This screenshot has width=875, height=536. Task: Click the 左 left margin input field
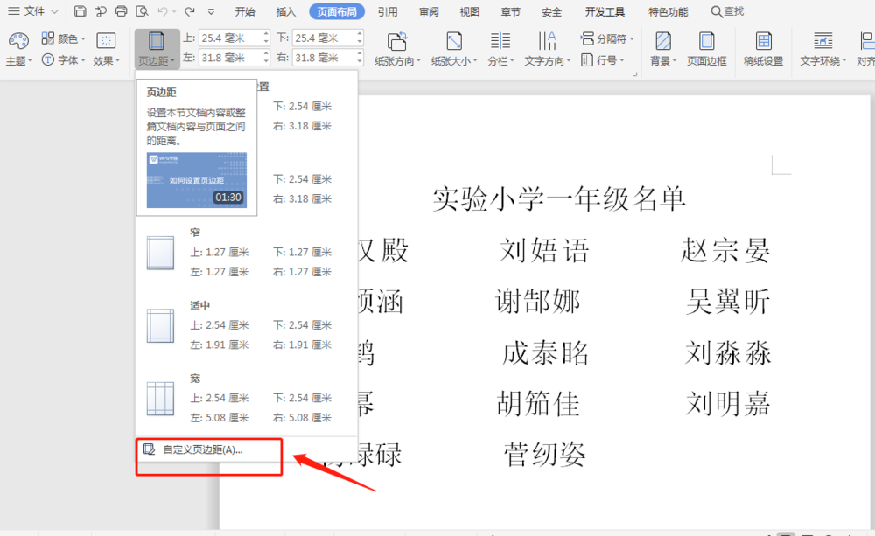pos(230,58)
